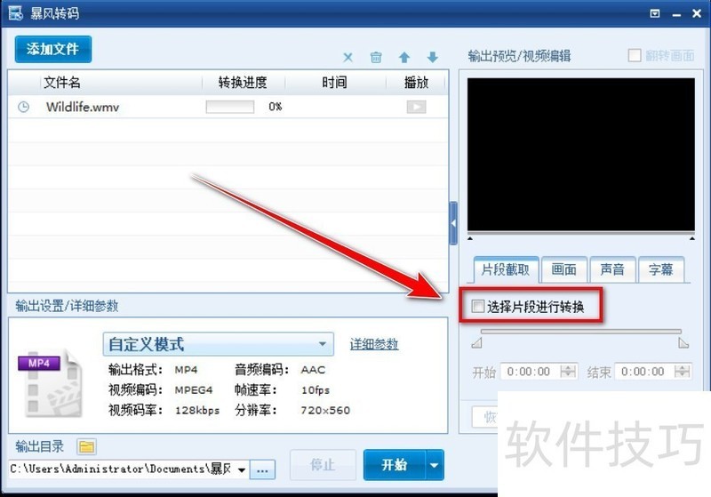Browse output directory with the ... button
This screenshot has width=711, height=497.
(x=262, y=470)
